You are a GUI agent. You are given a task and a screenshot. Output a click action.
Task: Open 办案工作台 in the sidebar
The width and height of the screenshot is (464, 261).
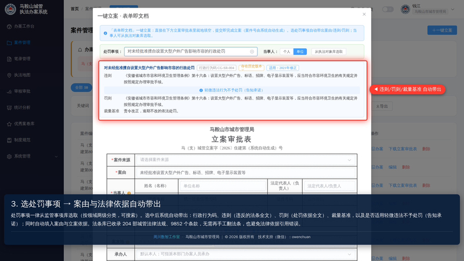24,26
